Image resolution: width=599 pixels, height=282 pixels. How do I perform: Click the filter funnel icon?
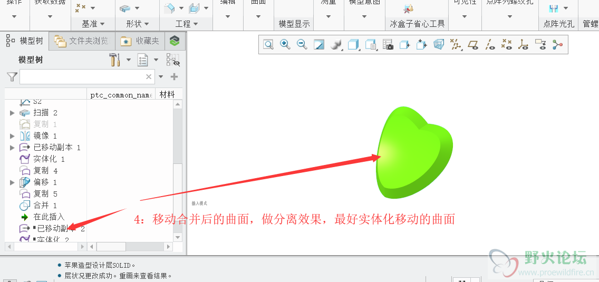[12, 77]
